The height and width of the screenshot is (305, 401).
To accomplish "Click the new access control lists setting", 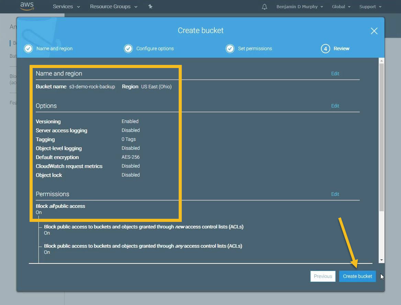I will [x=144, y=227].
